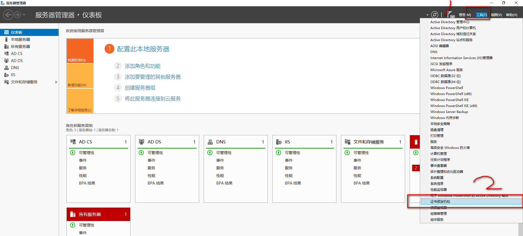The height and width of the screenshot is (236, 523).
Task: Open the 视图(V) menu
Action: 496,15
